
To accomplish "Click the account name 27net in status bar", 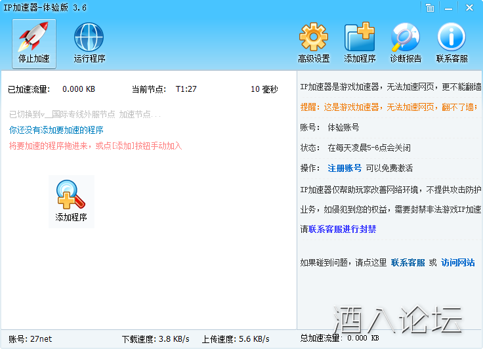I will 40,339.
